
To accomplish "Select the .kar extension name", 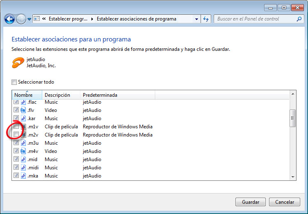I will click(x=32, y=118).
